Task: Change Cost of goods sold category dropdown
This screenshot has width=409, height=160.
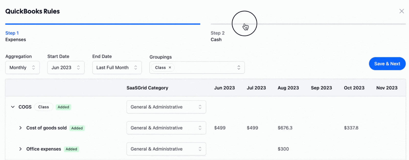Action: [x=166, y=128]
